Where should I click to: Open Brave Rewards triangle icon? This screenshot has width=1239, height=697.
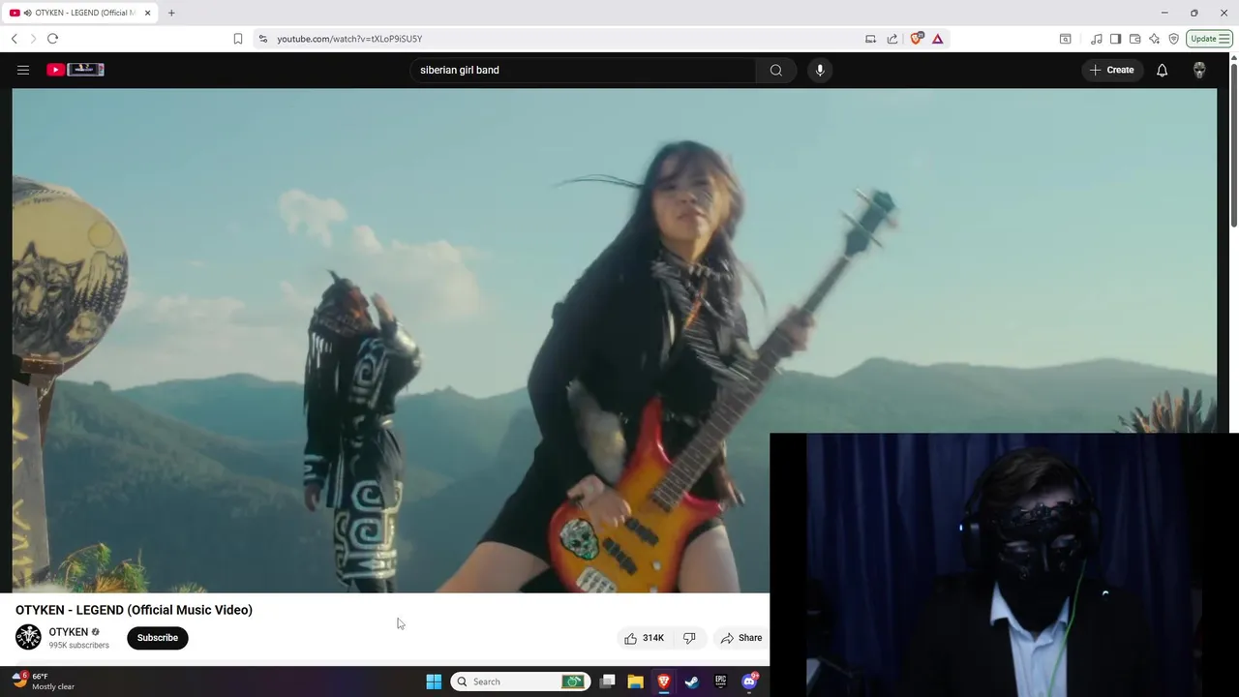coord(937,39)
